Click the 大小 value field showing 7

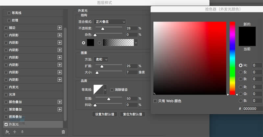coord(132,72)
